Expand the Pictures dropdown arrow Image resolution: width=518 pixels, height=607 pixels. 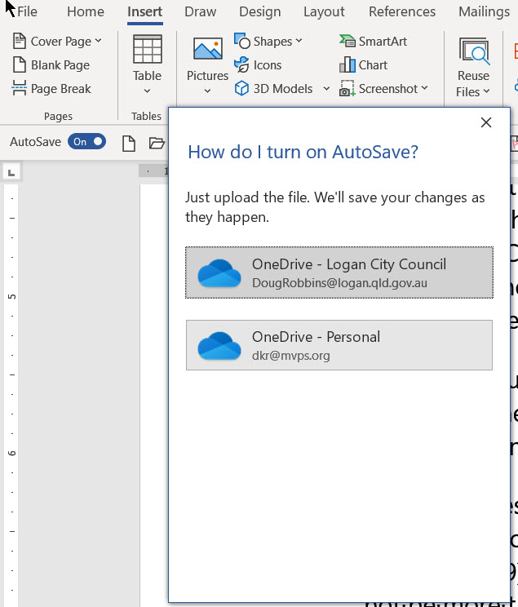(207, 91)
